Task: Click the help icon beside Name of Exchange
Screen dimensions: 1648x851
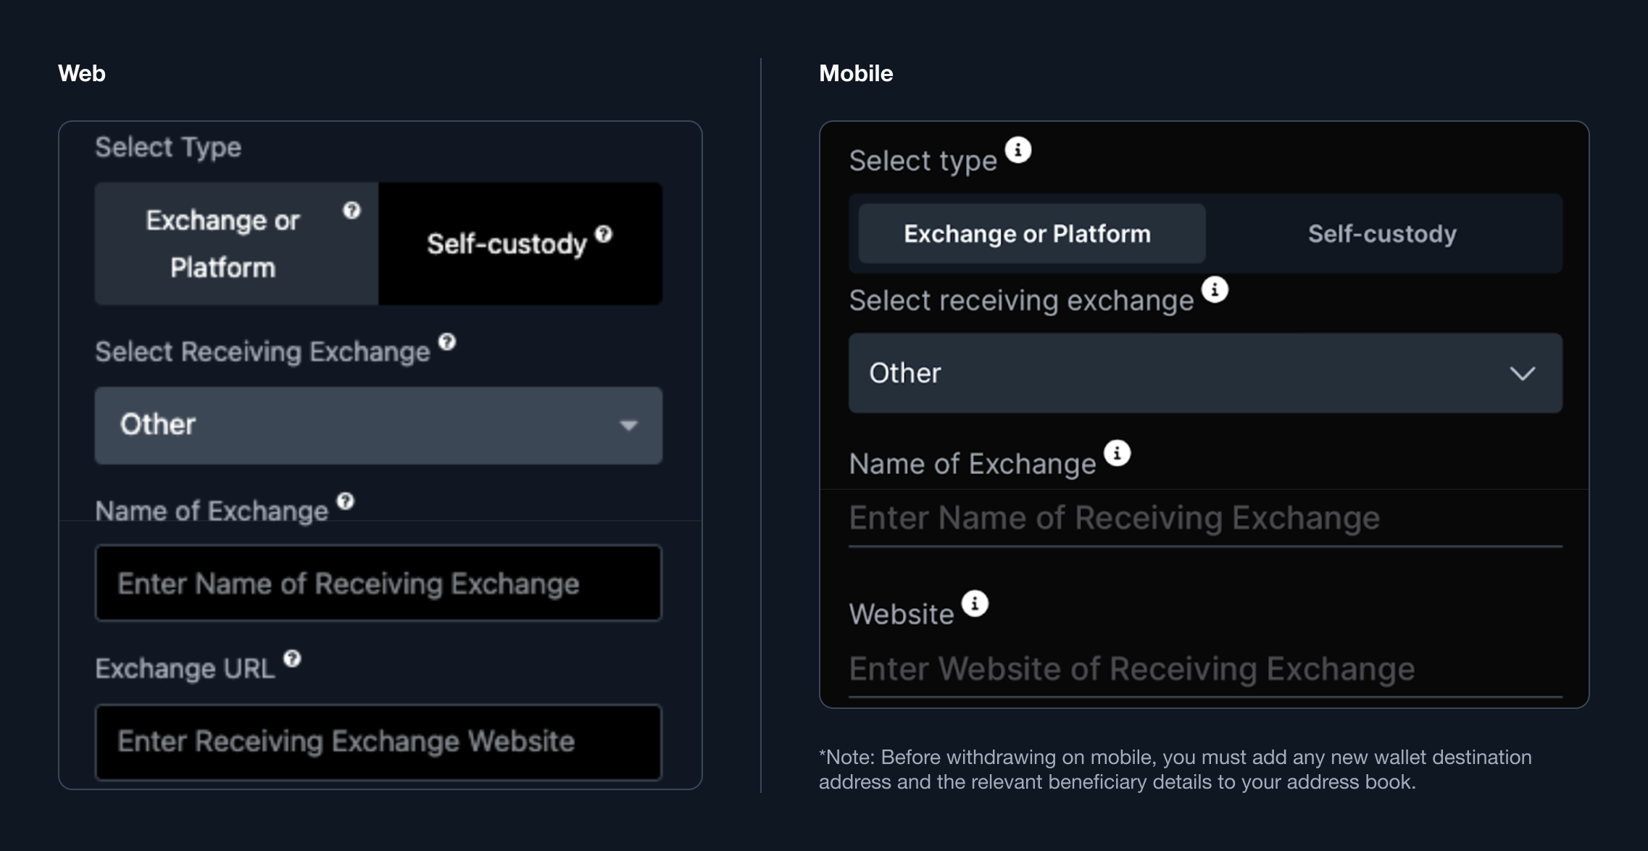Action: pyautogui.click(x=346, y=500)
